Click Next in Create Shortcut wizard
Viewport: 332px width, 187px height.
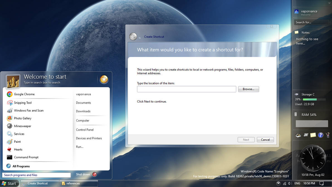(x=246, y=140)
